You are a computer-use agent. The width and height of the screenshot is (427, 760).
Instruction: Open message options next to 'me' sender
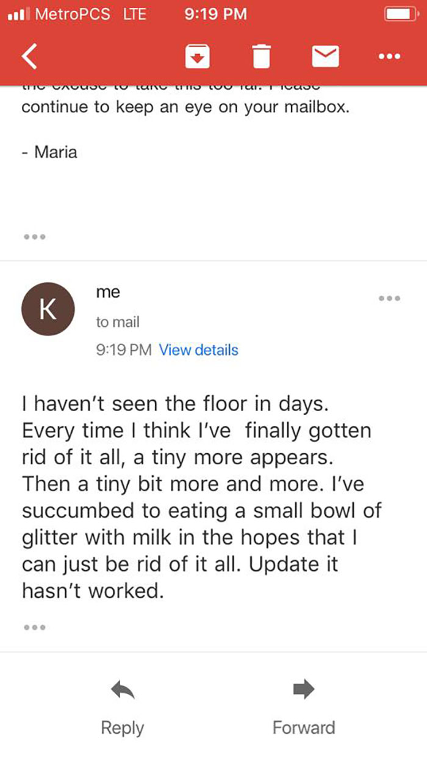(x=389, y=298)
